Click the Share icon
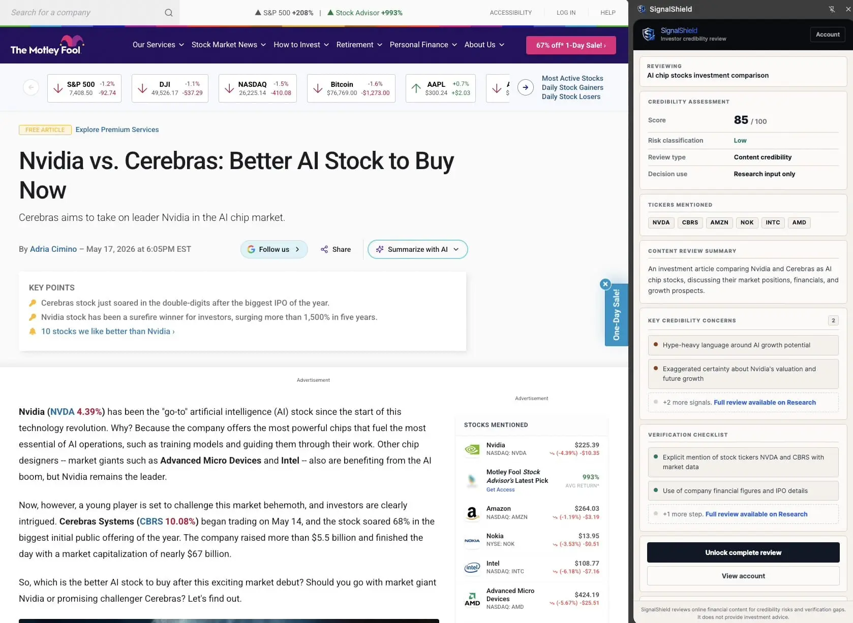This screenshot has width=853, height=623. (324, 249)
